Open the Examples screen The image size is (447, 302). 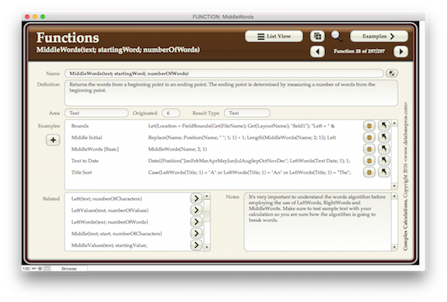coord(379,36)
